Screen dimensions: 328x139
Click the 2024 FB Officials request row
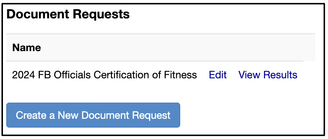[155, 75]
